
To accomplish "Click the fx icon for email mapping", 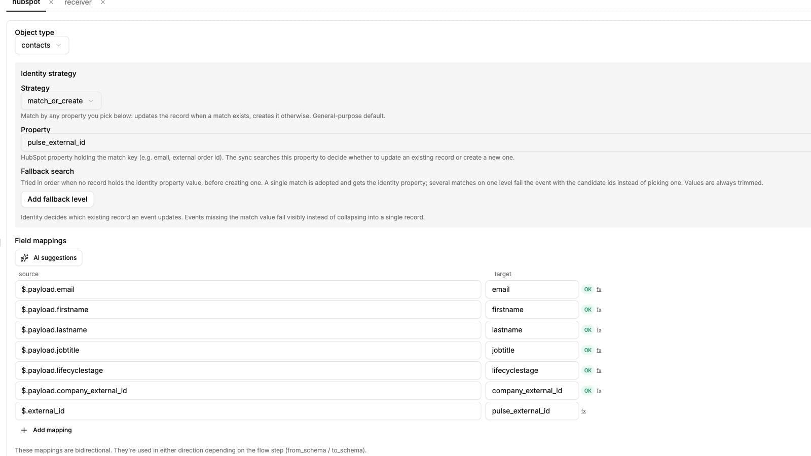I will coord(599,289).
